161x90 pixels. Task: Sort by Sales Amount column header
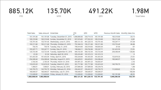tap(44, 33)
